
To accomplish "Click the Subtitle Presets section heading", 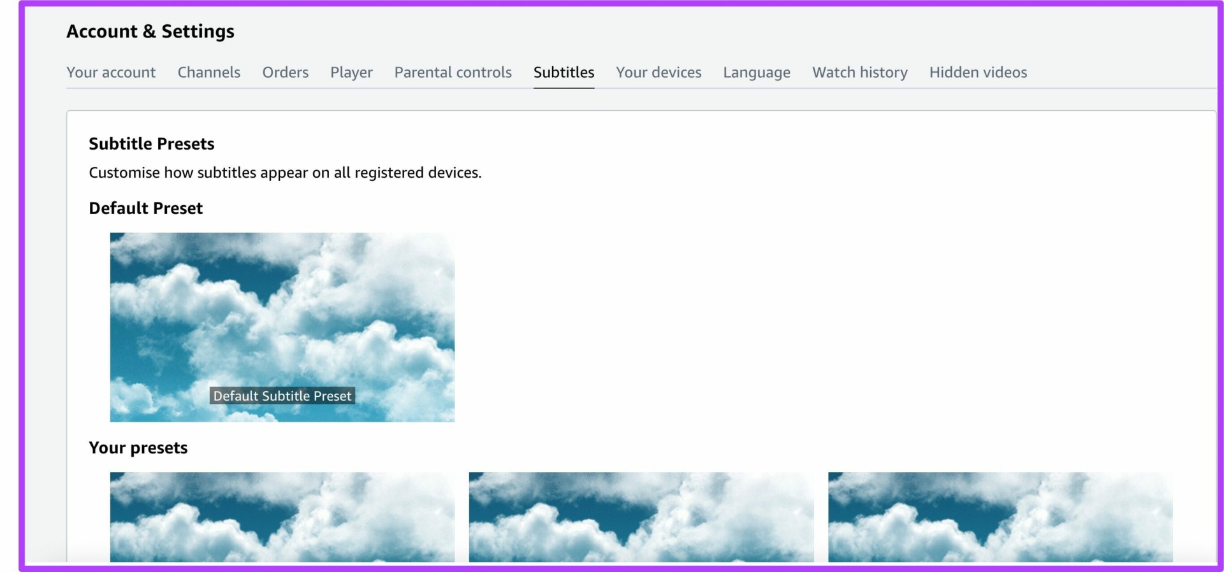I will click(x=152, y=144).
